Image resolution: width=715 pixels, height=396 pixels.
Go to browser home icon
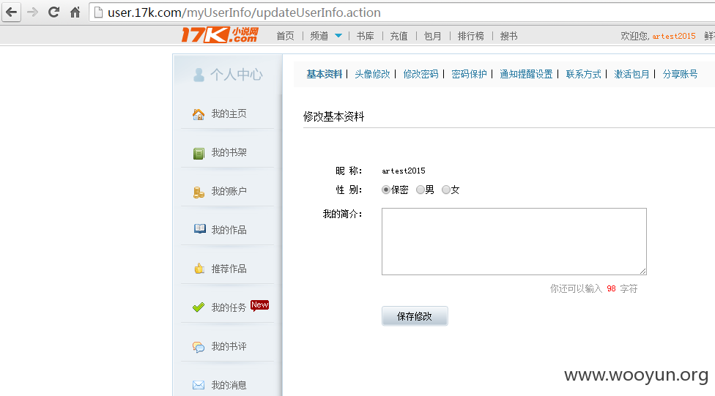pos(75,12)
